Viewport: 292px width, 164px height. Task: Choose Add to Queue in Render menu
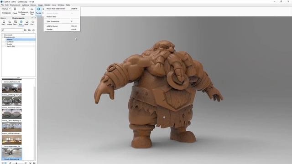click(62, 26)
